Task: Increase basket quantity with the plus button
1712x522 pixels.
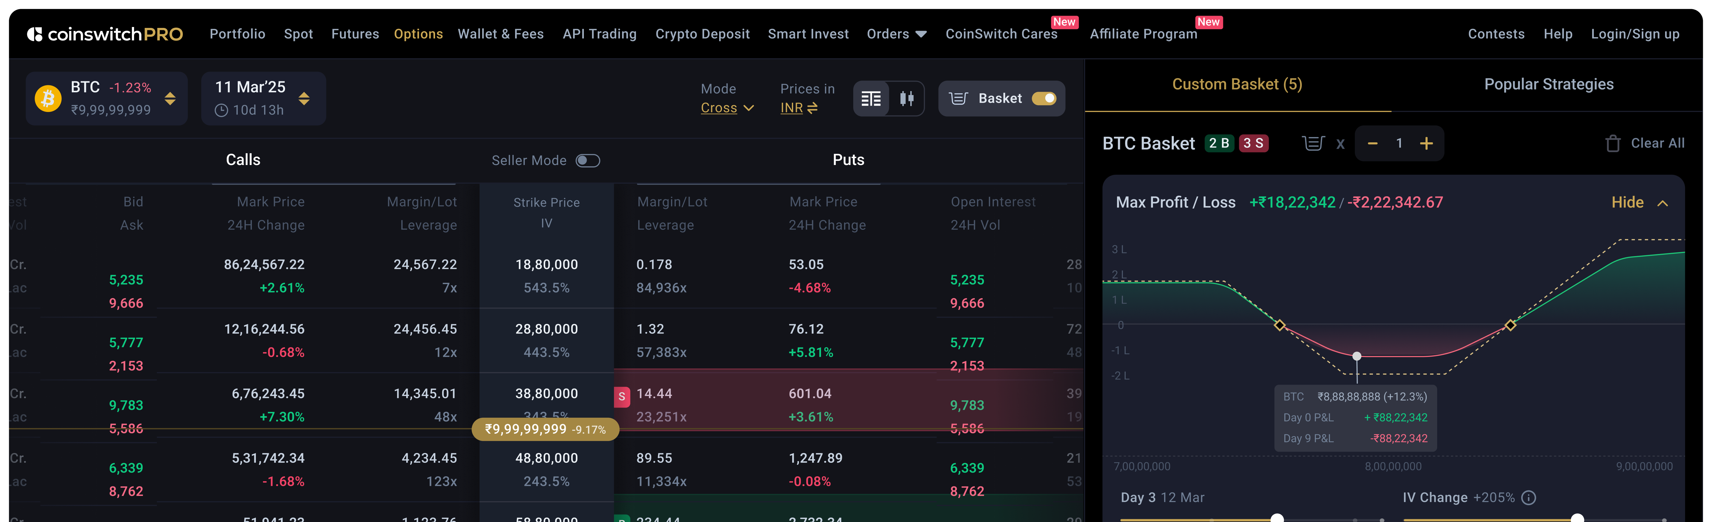Action: coord(1426,144)
